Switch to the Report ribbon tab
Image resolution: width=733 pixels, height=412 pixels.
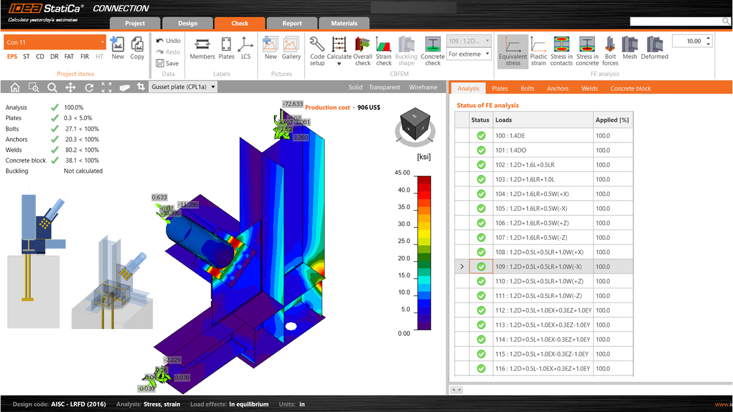tap(291, 23)
